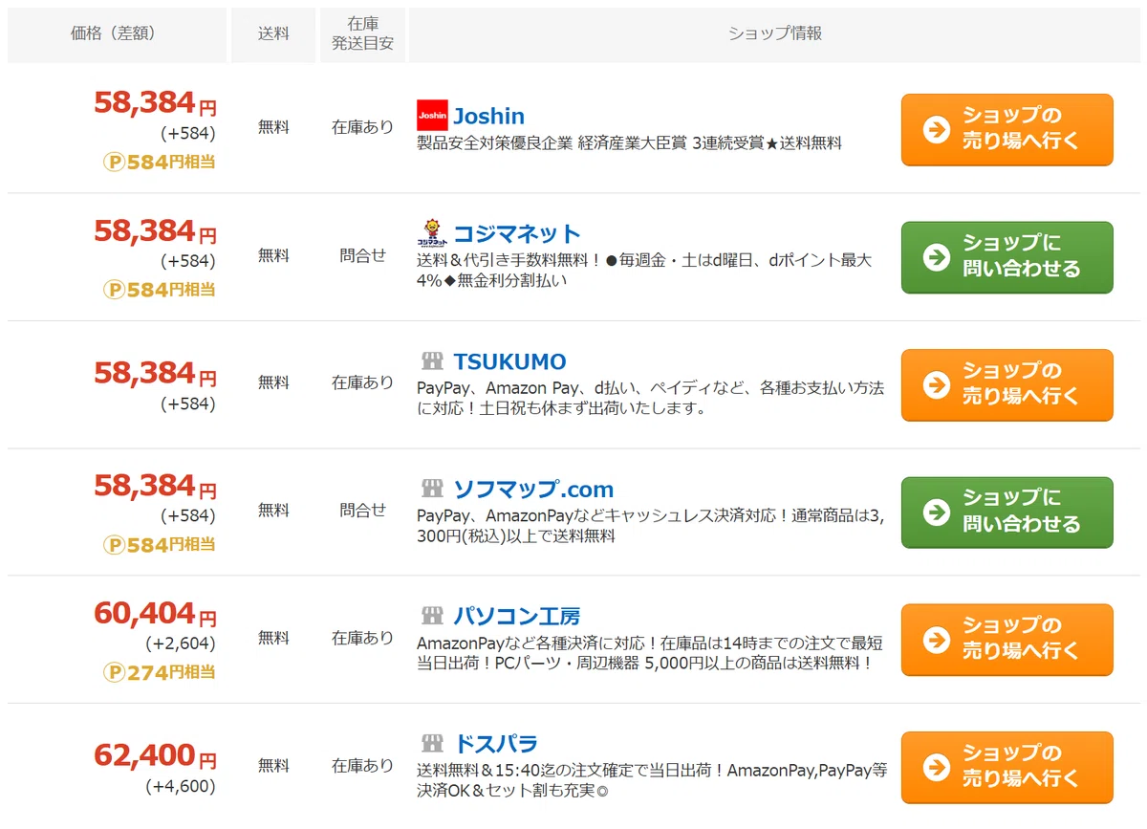Go to パソコン工房's sales page button
The image size is (1147, 829).
1007,640
